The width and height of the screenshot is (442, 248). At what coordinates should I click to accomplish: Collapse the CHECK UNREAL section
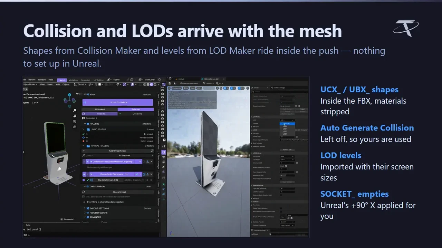(x=117, y=186)
